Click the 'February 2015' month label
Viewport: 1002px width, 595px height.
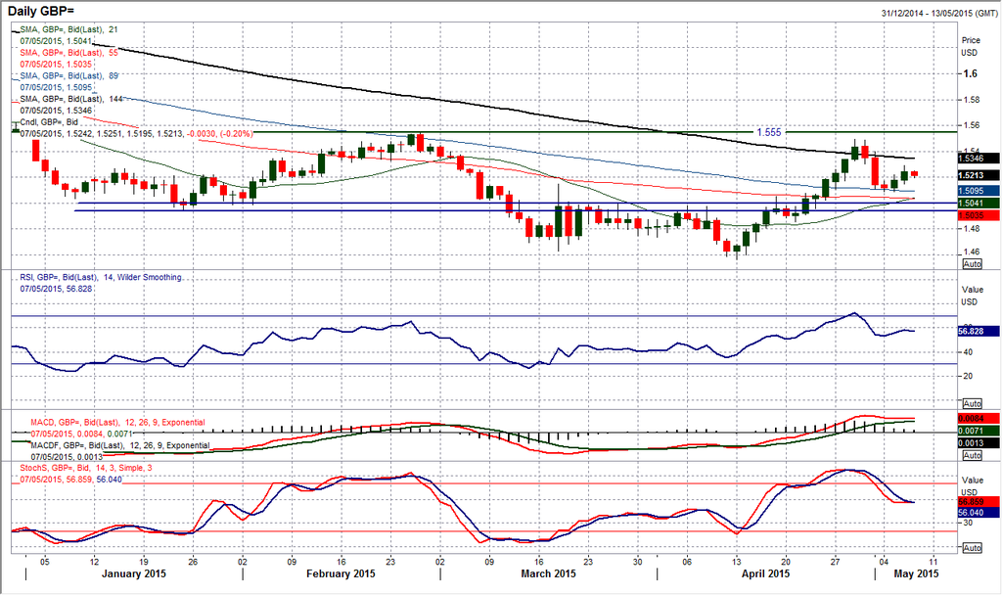341,573
